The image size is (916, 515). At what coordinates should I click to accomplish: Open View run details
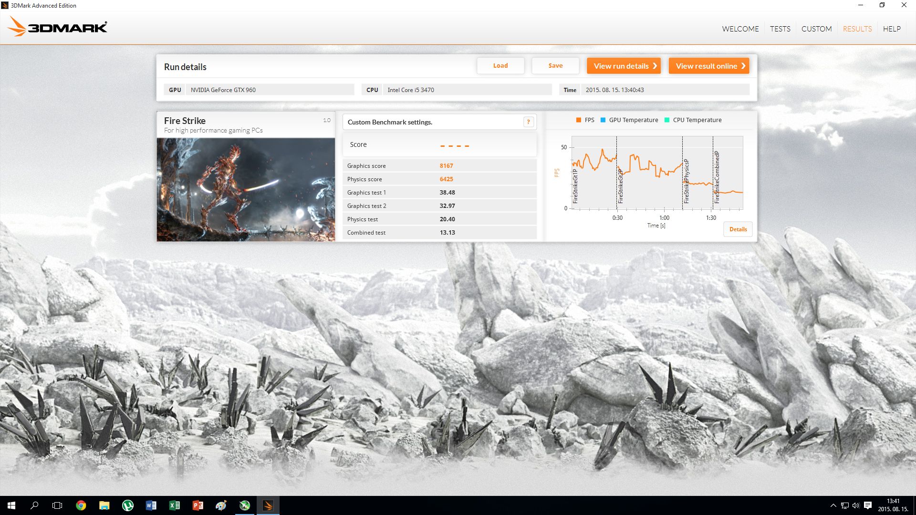[x=624, y=66]
